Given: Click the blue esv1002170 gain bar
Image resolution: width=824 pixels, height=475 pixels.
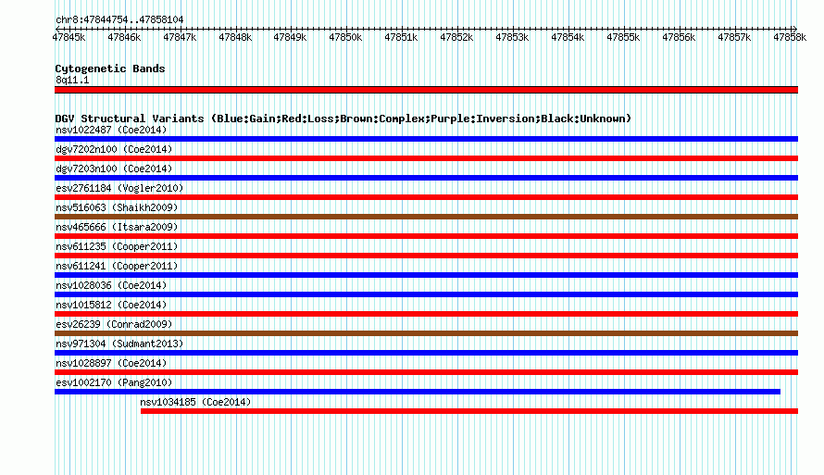Looking at the screenshot, I should (418, 392).
